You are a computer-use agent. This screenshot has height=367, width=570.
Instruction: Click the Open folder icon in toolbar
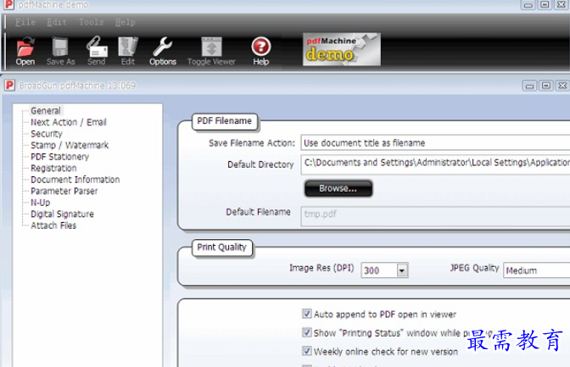click(25, 47)
